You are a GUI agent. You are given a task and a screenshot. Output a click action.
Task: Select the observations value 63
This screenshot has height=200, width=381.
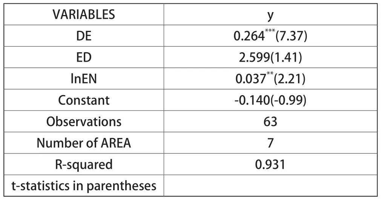(x=270, y=121)
